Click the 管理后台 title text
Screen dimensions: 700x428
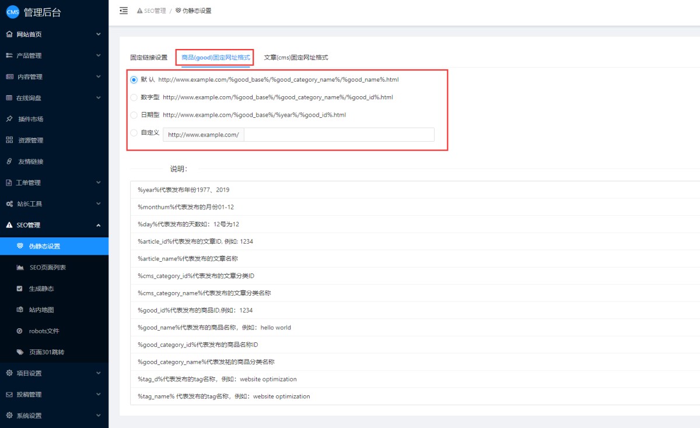(42, 12)
